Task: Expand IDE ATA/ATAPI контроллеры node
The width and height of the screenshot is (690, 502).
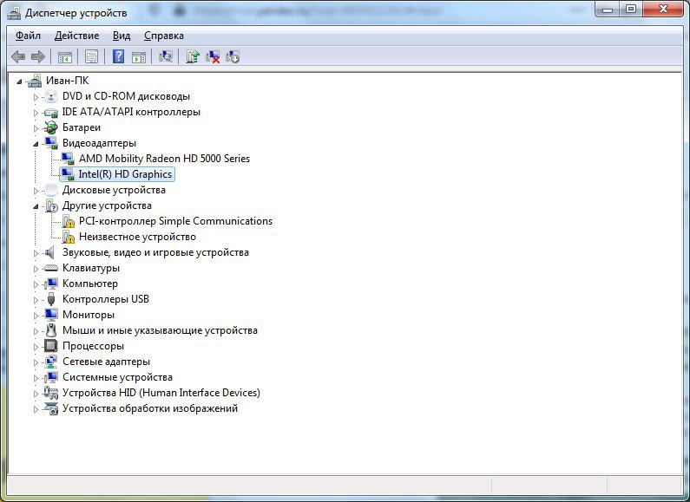Action: tap(36, 113)
